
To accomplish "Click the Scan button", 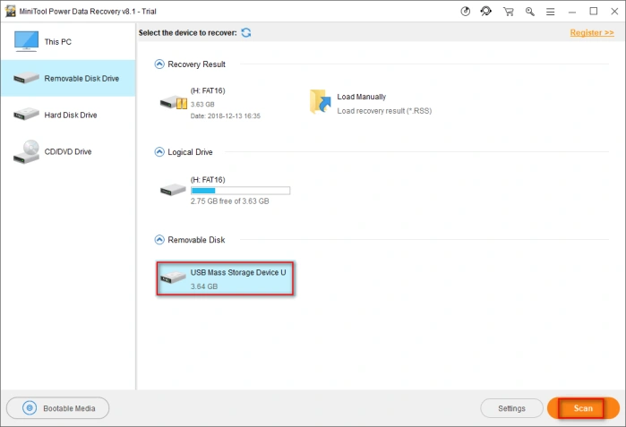I will [x=583, y=408].
